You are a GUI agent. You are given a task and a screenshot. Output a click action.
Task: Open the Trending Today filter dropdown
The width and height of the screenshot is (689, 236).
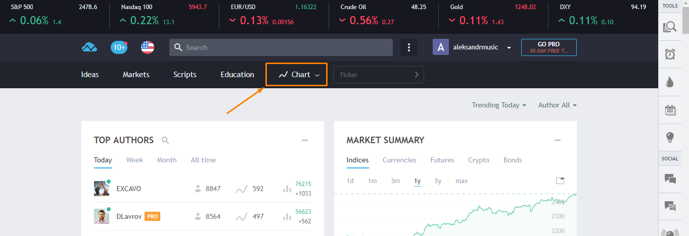pos(498,105)
